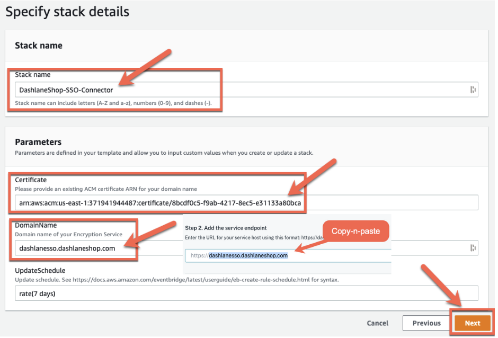Click the bold "Stack name" section heading
Viewport: 498px width, 338px height.
pos(39,46)
